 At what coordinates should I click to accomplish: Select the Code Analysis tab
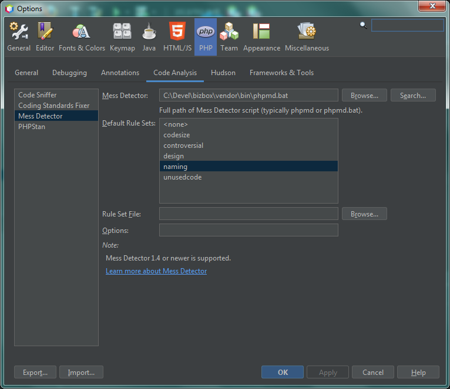175,73
